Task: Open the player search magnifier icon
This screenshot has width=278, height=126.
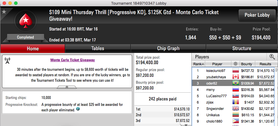Action: tap(272, 57)
